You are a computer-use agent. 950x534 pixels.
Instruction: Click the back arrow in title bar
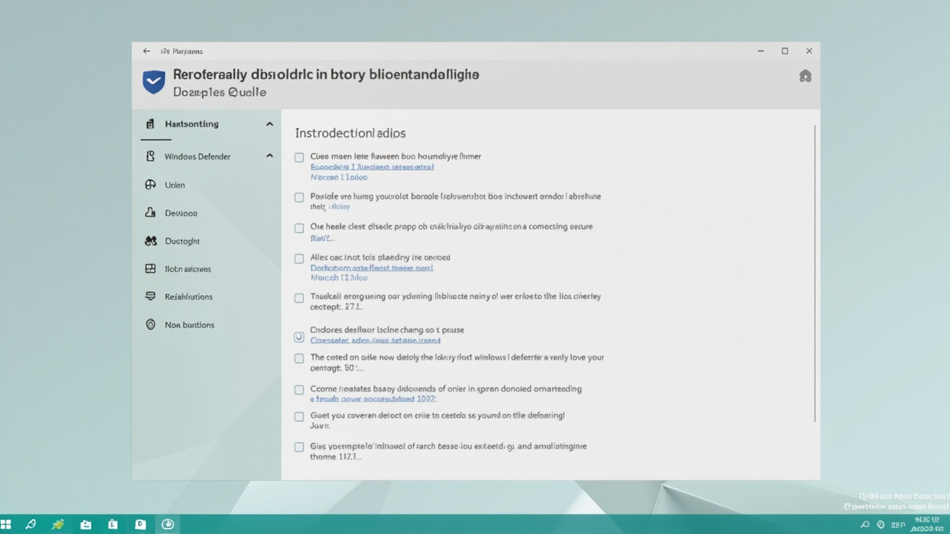tap(146, 51)
